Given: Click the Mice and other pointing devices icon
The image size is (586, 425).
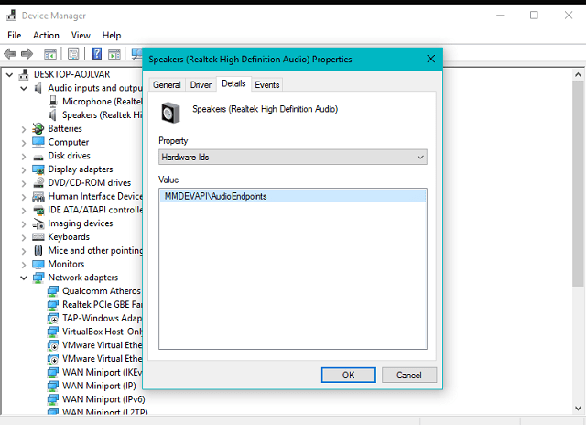Looking at the screenshot, I should (x=38, y=250).
